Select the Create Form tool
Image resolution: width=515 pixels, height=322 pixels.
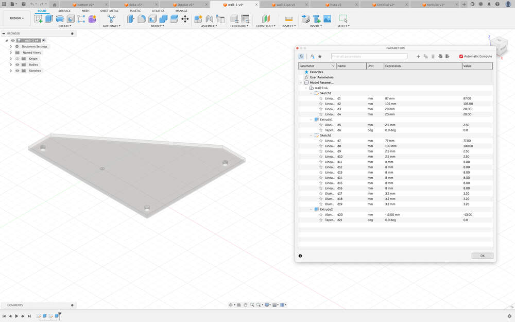tap(92, 19)
